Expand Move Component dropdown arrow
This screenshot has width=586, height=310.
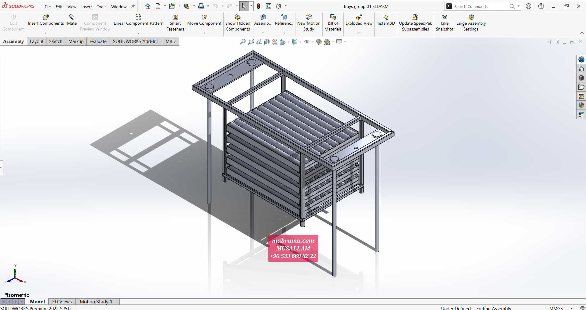click(204, 33)
